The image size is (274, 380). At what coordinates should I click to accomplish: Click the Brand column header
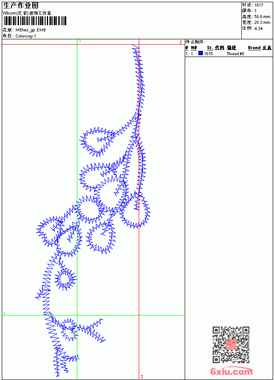tap(254, 48)
